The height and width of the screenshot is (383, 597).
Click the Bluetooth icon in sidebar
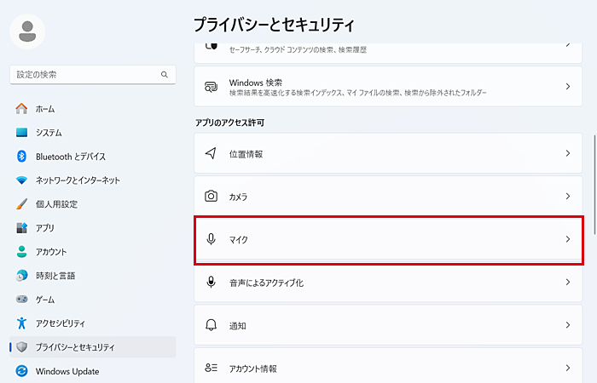coord(21,156)
